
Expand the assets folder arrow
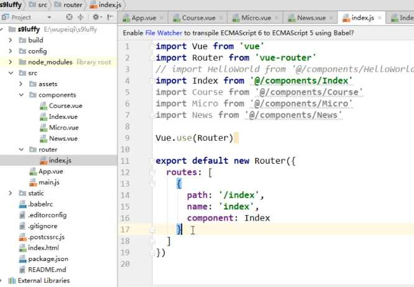pyautogui.click(x=21, y=84)
